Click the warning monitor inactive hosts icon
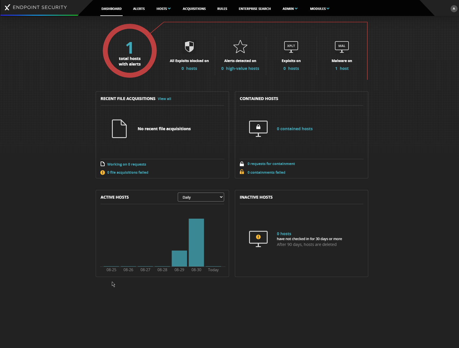459x348 pixels. pos(258,239)
